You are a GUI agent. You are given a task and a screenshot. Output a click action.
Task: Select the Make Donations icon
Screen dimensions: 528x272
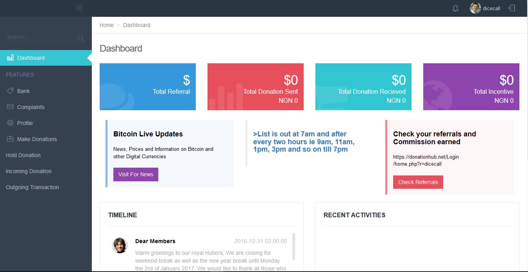pyautogui.click(x=11, y=139)
